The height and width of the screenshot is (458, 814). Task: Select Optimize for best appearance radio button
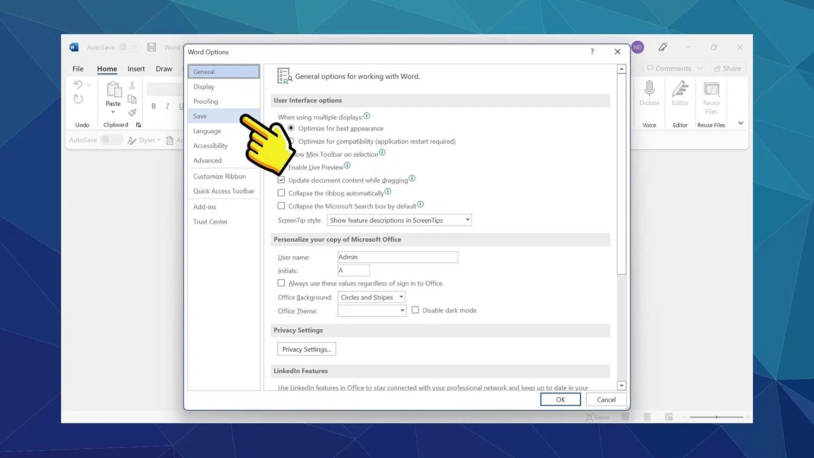(x=291, y=128)
